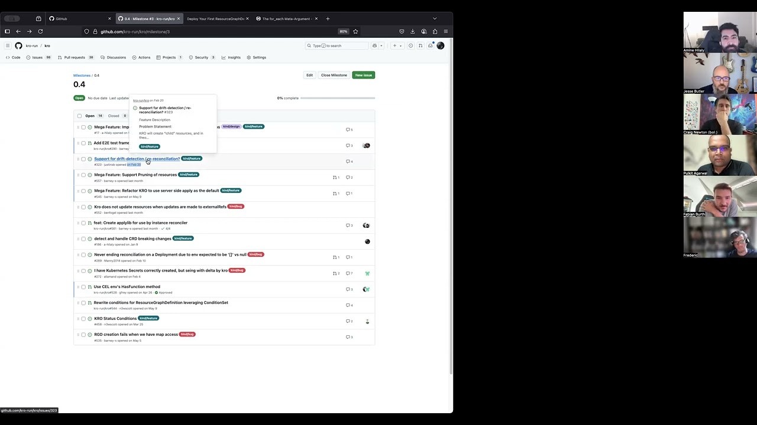Screen dimensions: 757x425
Task: Switch to Deploy Your First ResourceGraphDefinition tab
Action: pyautogui.click(x=216, y=18)
